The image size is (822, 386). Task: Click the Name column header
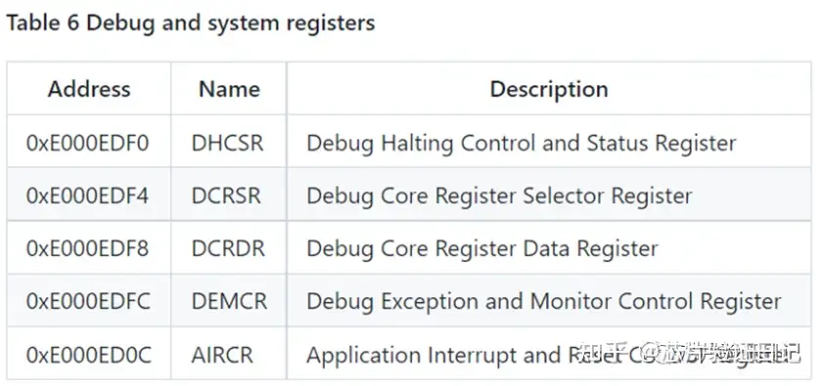pyautogui.click(x=229, y=89)
